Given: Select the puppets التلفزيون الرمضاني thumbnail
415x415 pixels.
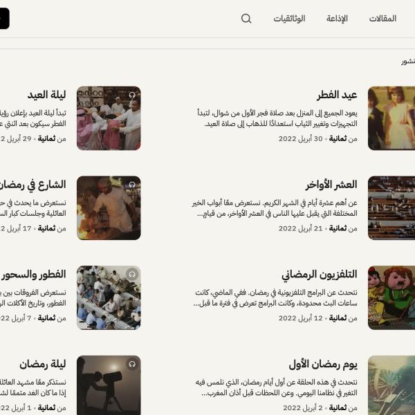Looking at the screenshot, I should tap(391, 297).
